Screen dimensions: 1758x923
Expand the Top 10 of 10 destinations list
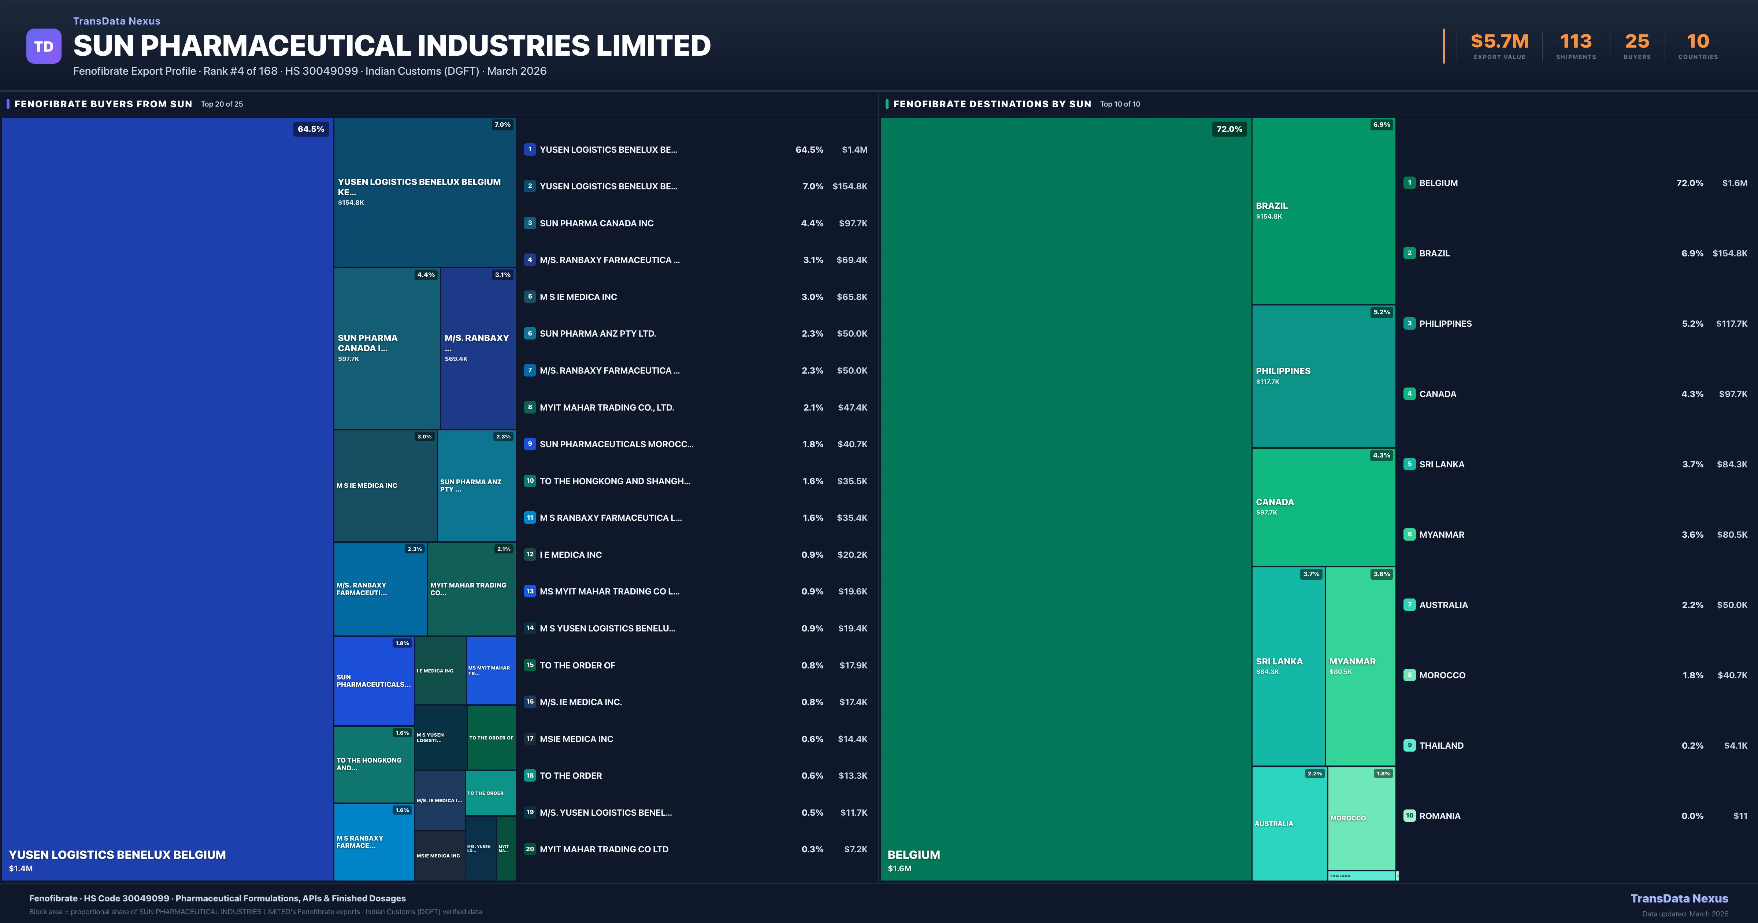tap(1120, 104)
